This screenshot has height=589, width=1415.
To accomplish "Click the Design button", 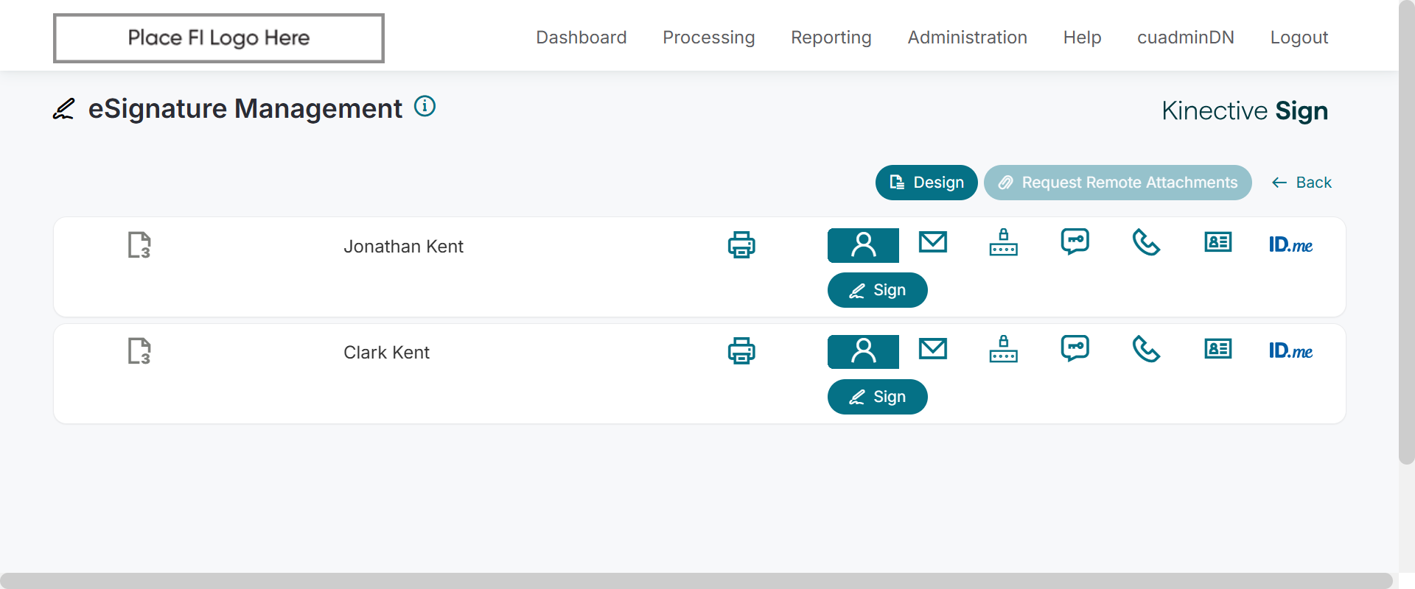I will [926, 183].
